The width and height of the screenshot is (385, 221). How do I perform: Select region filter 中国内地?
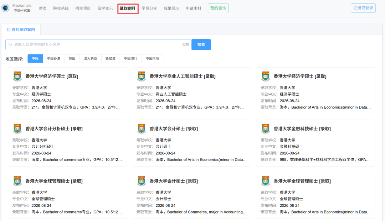(152, 59)
